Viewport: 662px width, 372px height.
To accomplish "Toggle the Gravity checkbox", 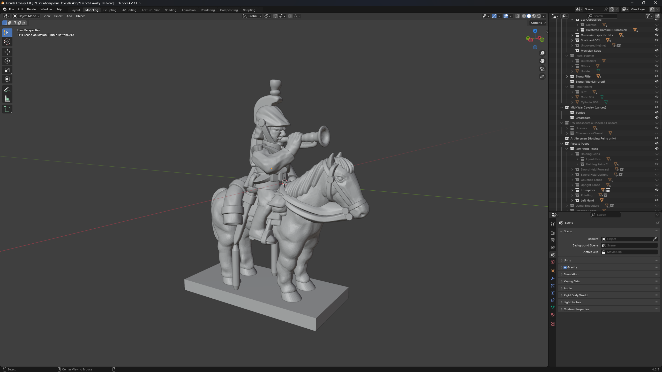I will [x=565, y=267].
